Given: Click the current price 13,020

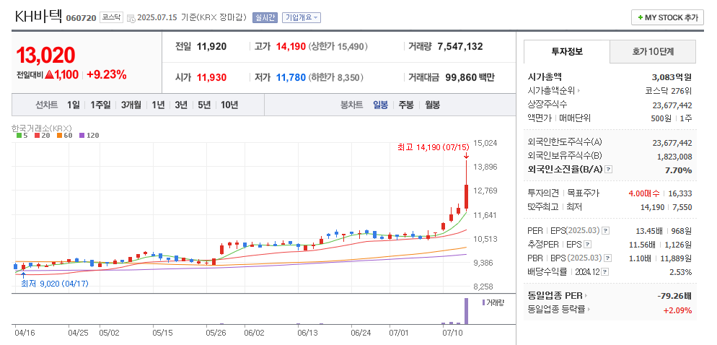Looking at the screenshot, I should click(x=45, y=56).
